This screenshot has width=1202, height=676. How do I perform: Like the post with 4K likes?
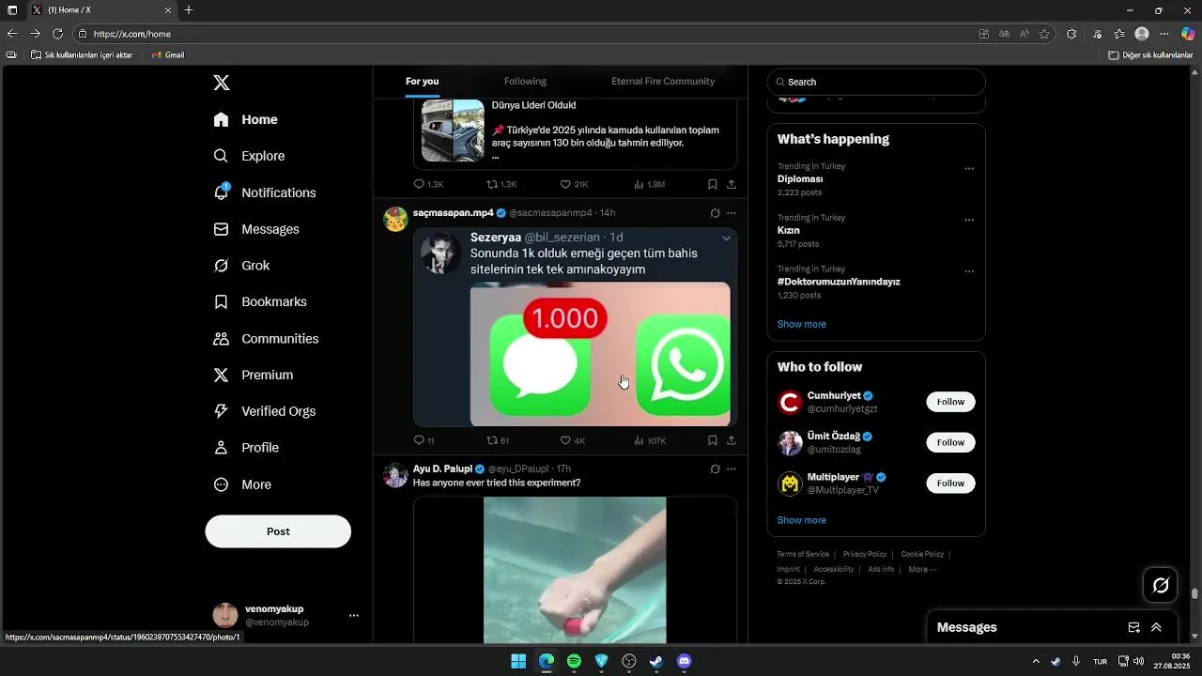(x=573, y=440)
